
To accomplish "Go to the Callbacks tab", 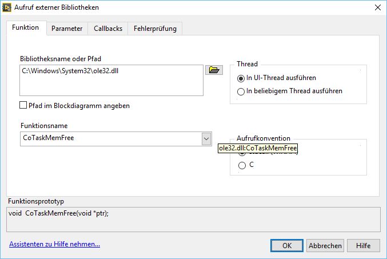I will (108, 28).
